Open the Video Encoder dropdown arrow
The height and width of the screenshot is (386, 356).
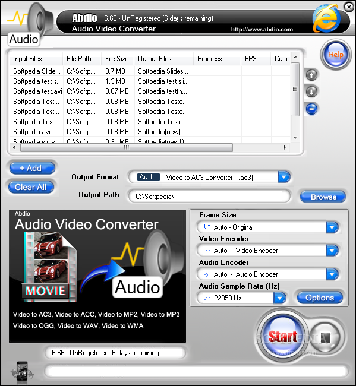332,251
